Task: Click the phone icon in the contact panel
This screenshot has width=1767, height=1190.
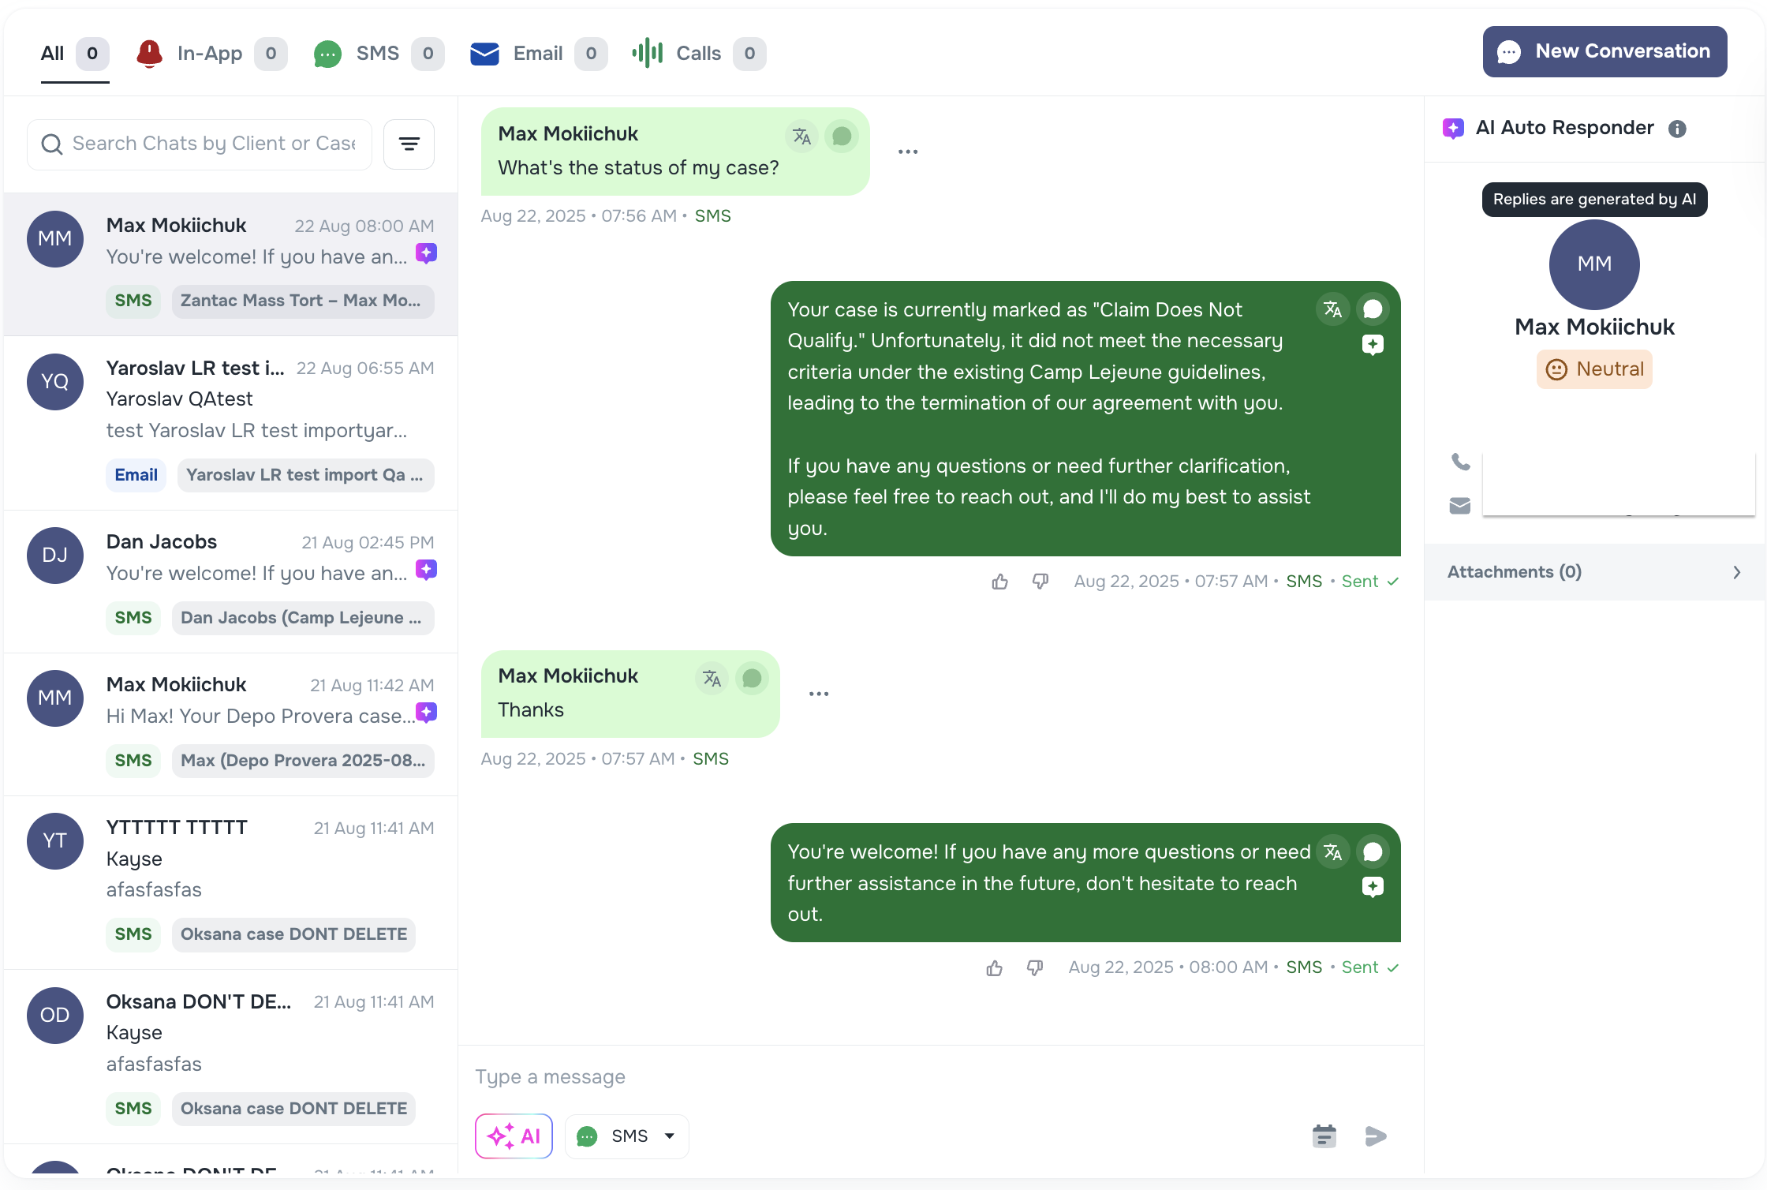Action: tap(1460, 462)
